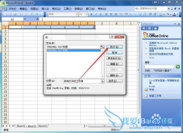Open the task pane title dropdown menu
This screenshot has height=133, width=183.
tap(175, 24)
